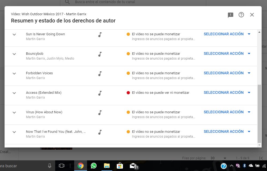Viewport: 267px width, 171px height.
Task: Open the send feedback icon in dialog header
Action: pyautogui.click(x=230, y=15)
